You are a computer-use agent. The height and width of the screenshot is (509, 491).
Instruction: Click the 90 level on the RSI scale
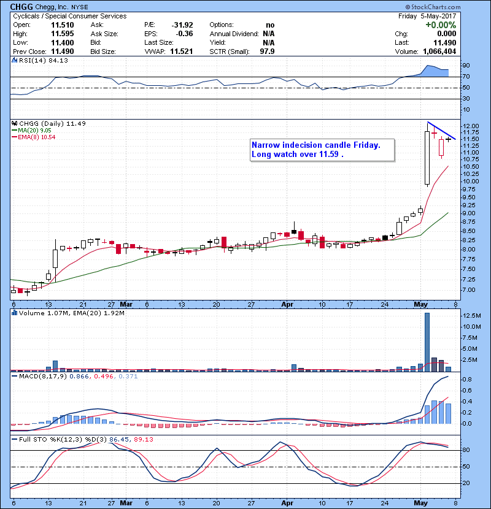pyautogui.click(x=466, y=66)
